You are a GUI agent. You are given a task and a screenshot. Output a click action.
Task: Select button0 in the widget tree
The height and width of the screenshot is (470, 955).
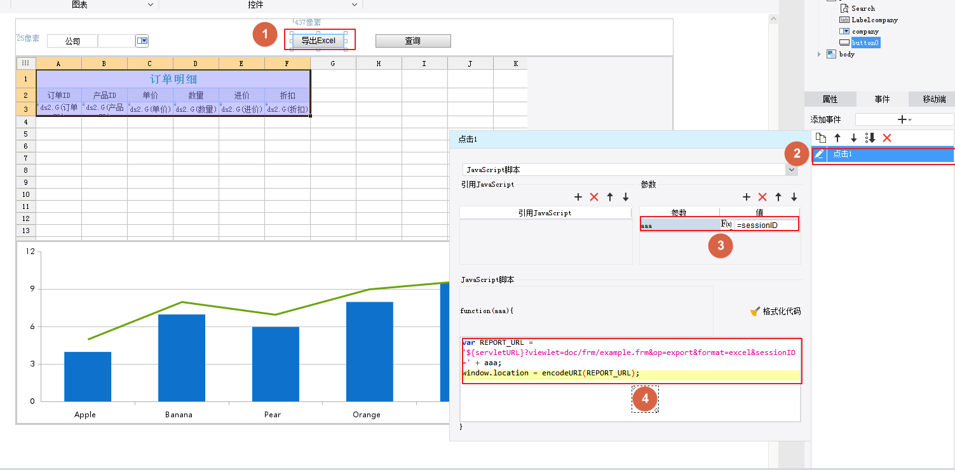pos(866,43)
